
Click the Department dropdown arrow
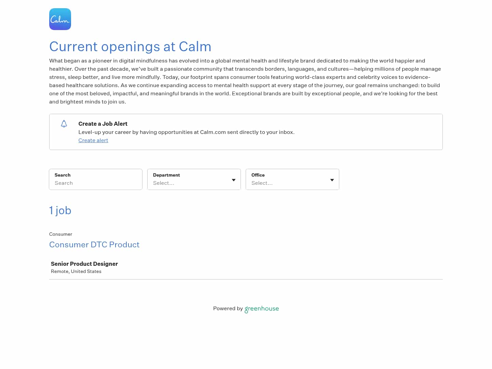coord(234,180)
